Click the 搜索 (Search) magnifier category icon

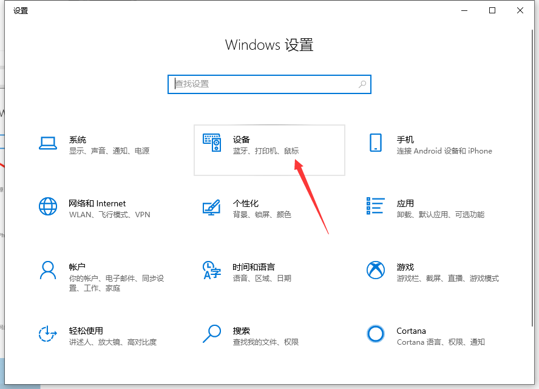[x=211, y=333]
